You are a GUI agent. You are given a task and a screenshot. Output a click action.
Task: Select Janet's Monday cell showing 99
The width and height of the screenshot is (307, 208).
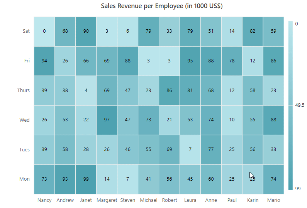click(86, 179)
